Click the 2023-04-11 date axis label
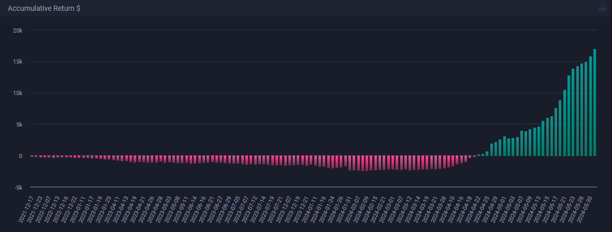The width and height of the screenshot is (612, 232). point(112,209)
